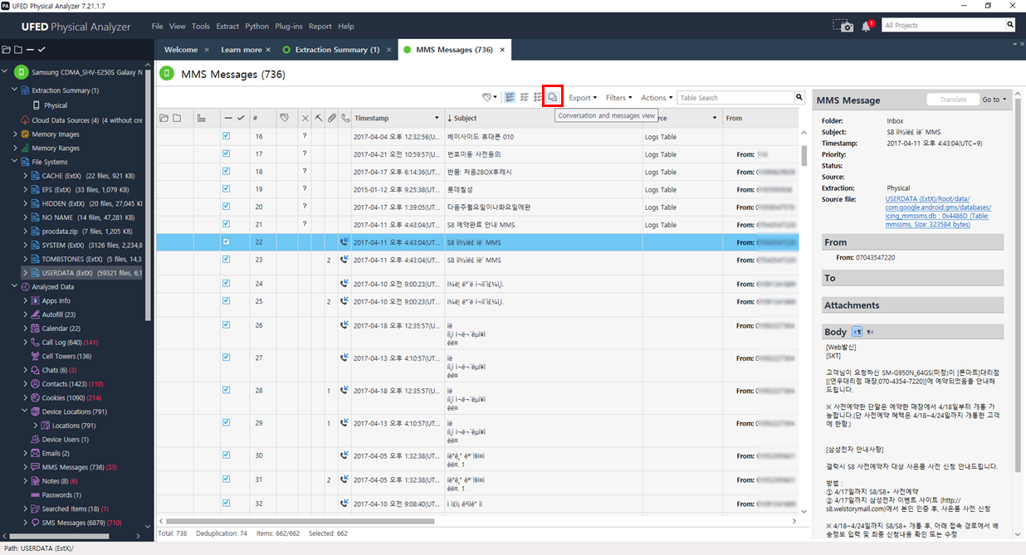Viewport: 1026px width, 555px height.
Task: Click the uncheck-all dash icon in left tree toolbar
Action: click(x=30, y=50)
